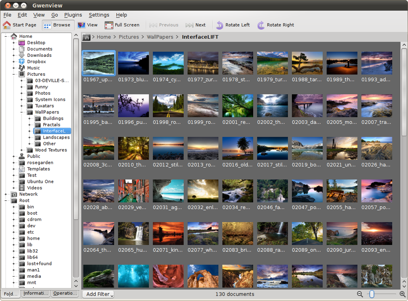Select the Rotate Right tool
The image size is (408, 301).
[x=276, y=25]
